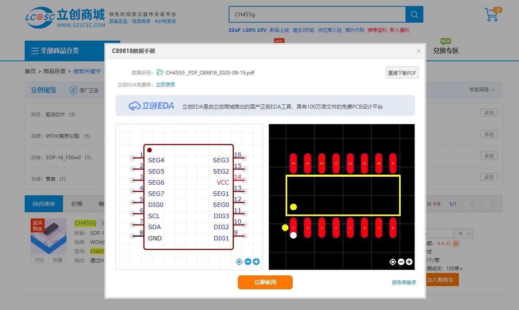Open CH455G _PDF_C89818_2020-08-19.pdf link
519x310 pixels.
point(210,72)
